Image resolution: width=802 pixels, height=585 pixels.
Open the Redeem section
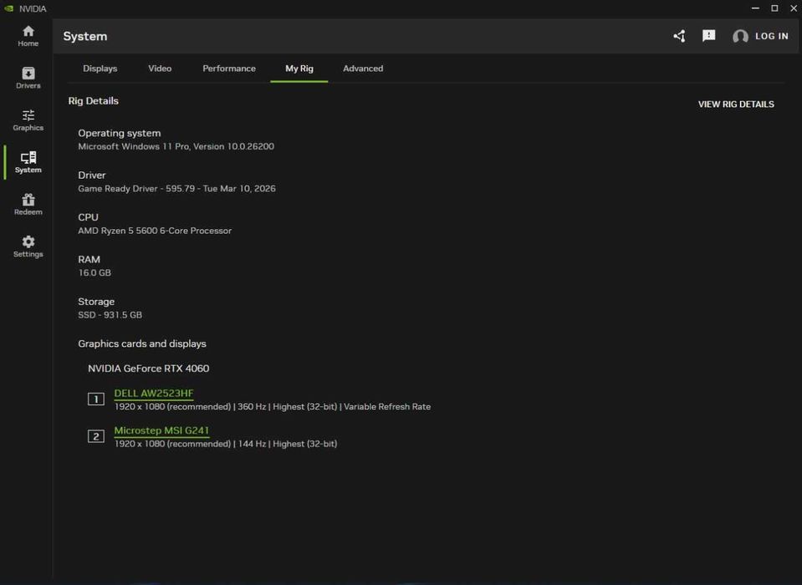coord(28,205)
